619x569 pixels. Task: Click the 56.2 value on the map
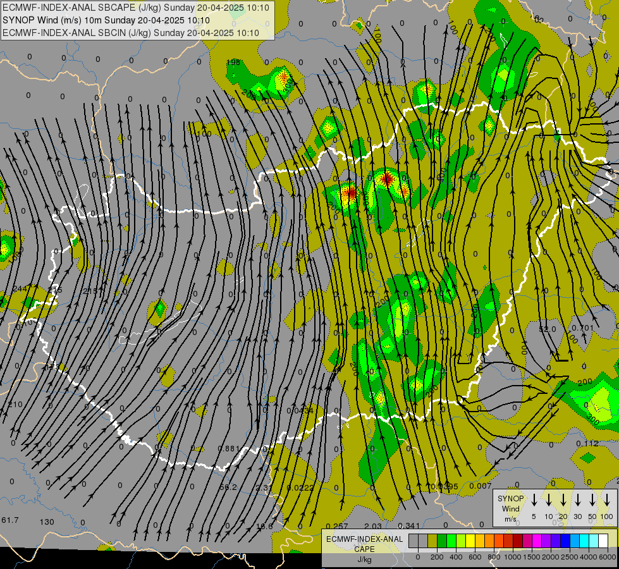click(x=228, y=487)
